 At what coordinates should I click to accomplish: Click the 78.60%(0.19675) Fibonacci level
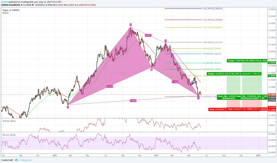tap(212, 54)
